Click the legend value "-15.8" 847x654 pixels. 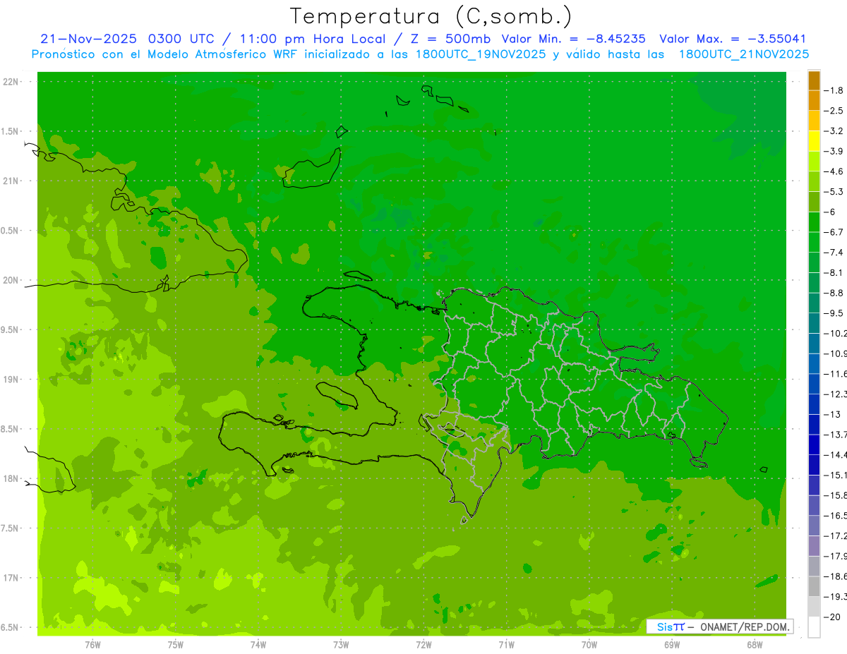click(x=836, y=495)
